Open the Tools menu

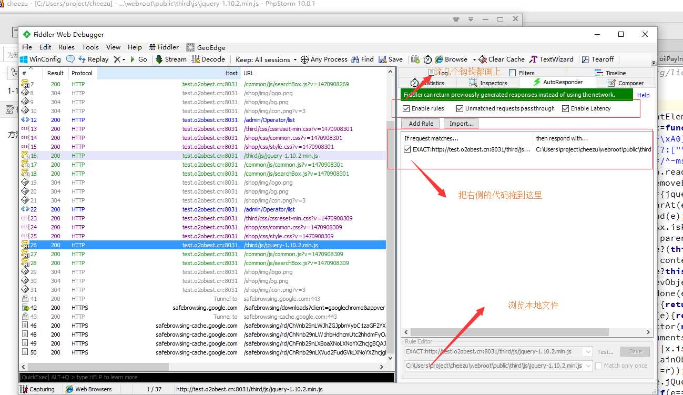click(90, 47)
